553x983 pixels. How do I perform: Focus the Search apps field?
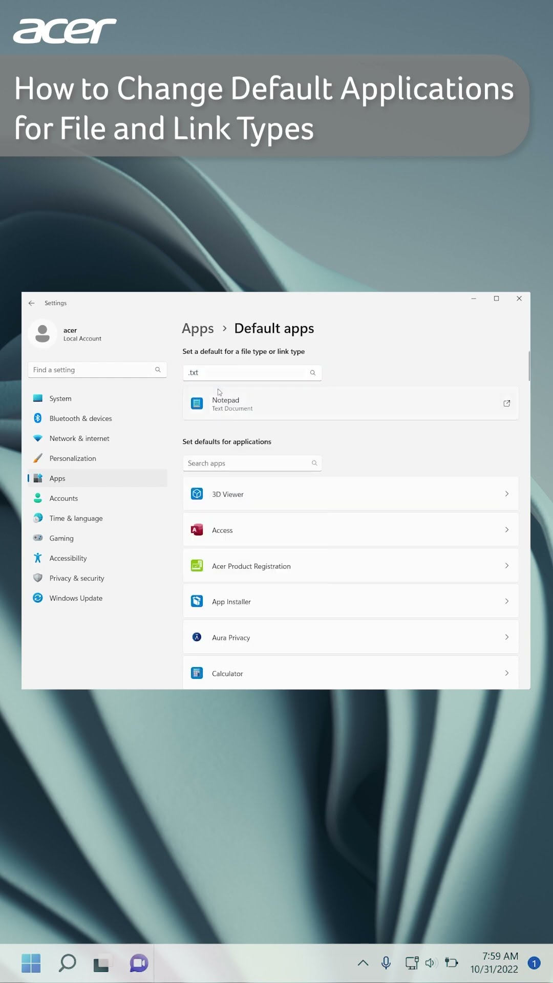tap(252, 463)
